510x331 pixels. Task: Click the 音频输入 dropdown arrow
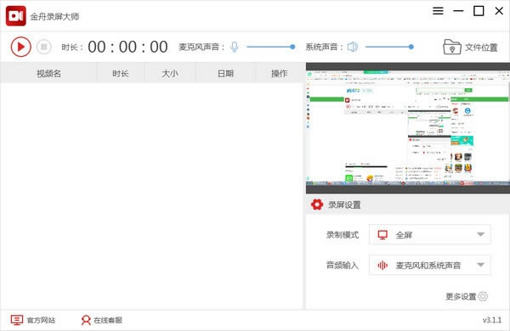coord(480,265)
